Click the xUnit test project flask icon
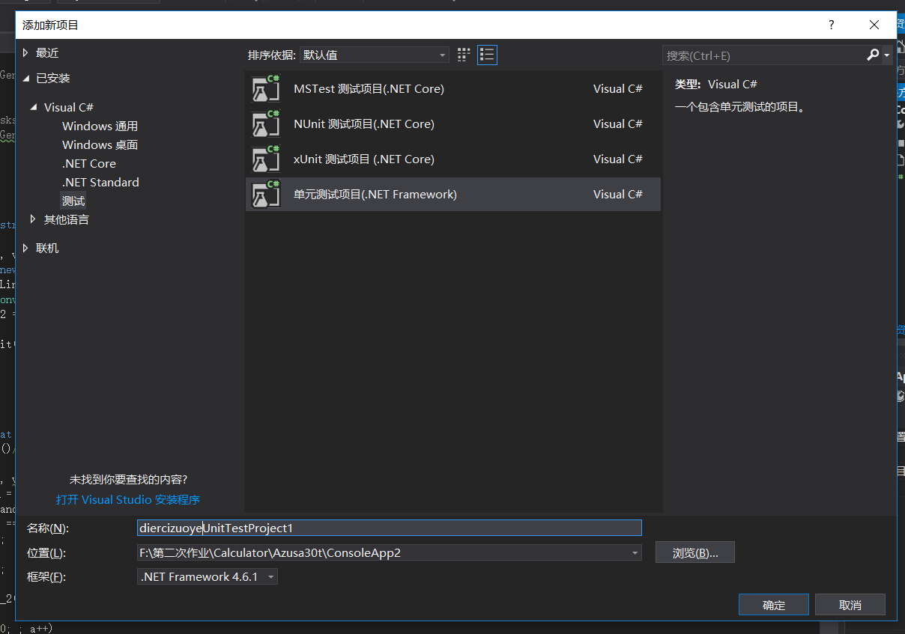 pos(266,159)
